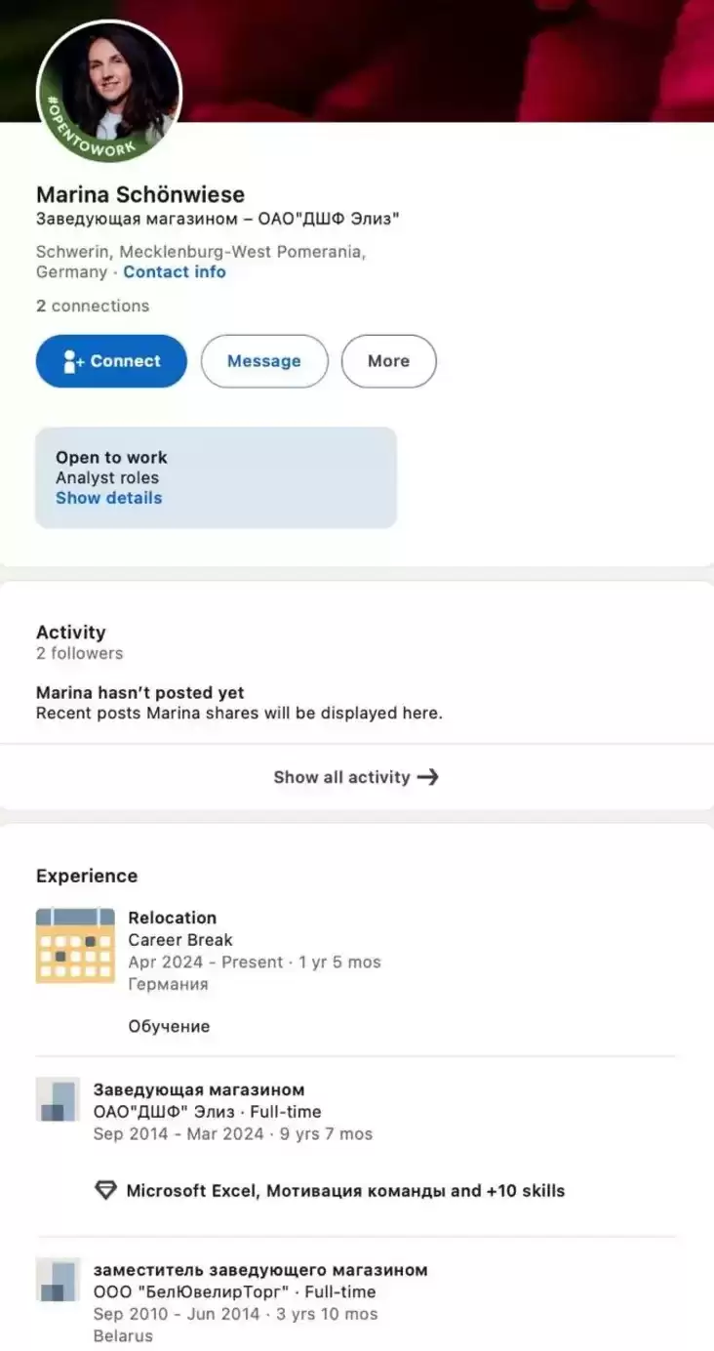714x1351 pixels.
Task: Expand Show details for Open to work
Action: pos(108,498)
